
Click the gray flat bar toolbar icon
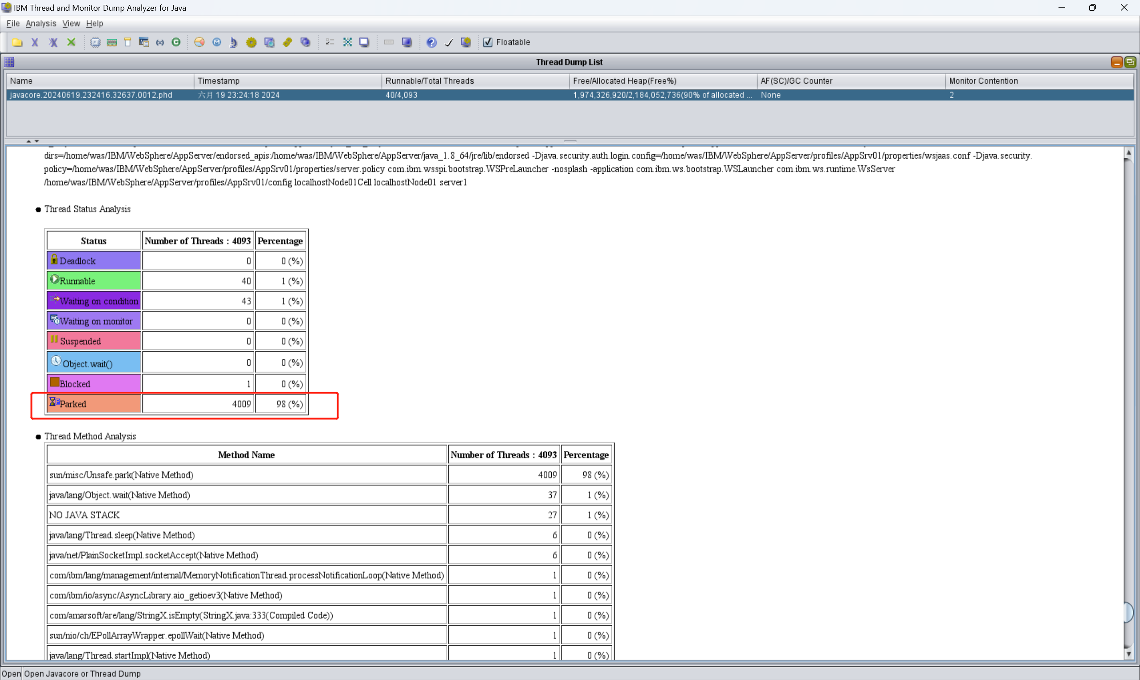tap(389, 42)
